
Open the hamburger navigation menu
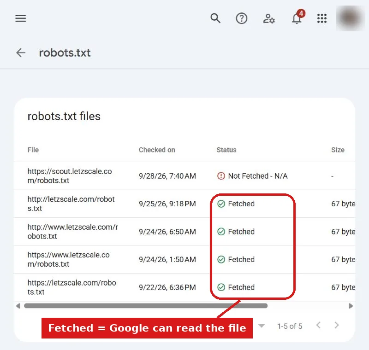(21, 18)
